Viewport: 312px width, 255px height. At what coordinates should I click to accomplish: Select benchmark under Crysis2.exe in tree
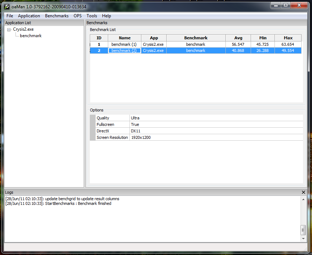31,36
